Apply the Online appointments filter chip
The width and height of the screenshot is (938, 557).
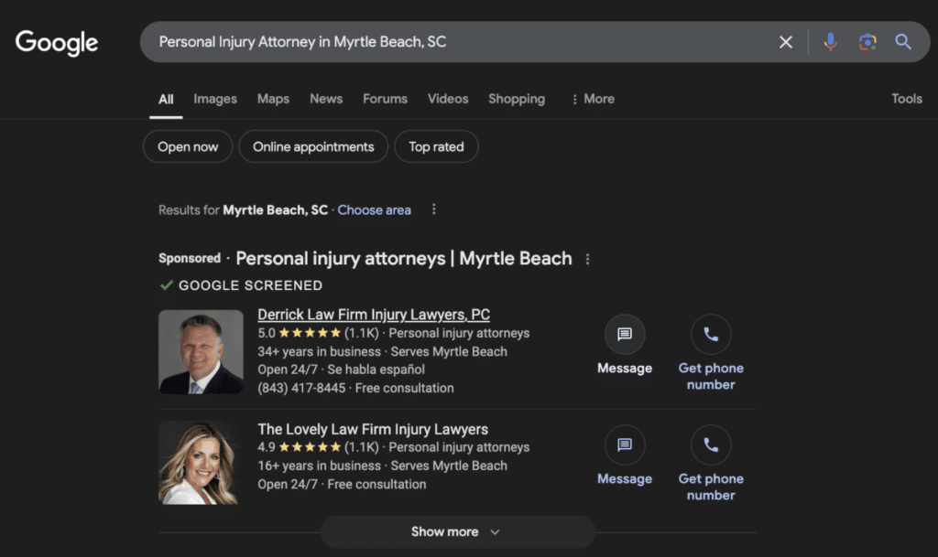(313, 146)
